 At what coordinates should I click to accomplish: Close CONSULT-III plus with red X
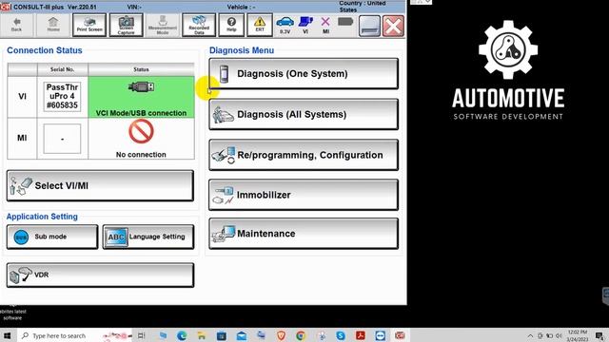pos(393,26)
